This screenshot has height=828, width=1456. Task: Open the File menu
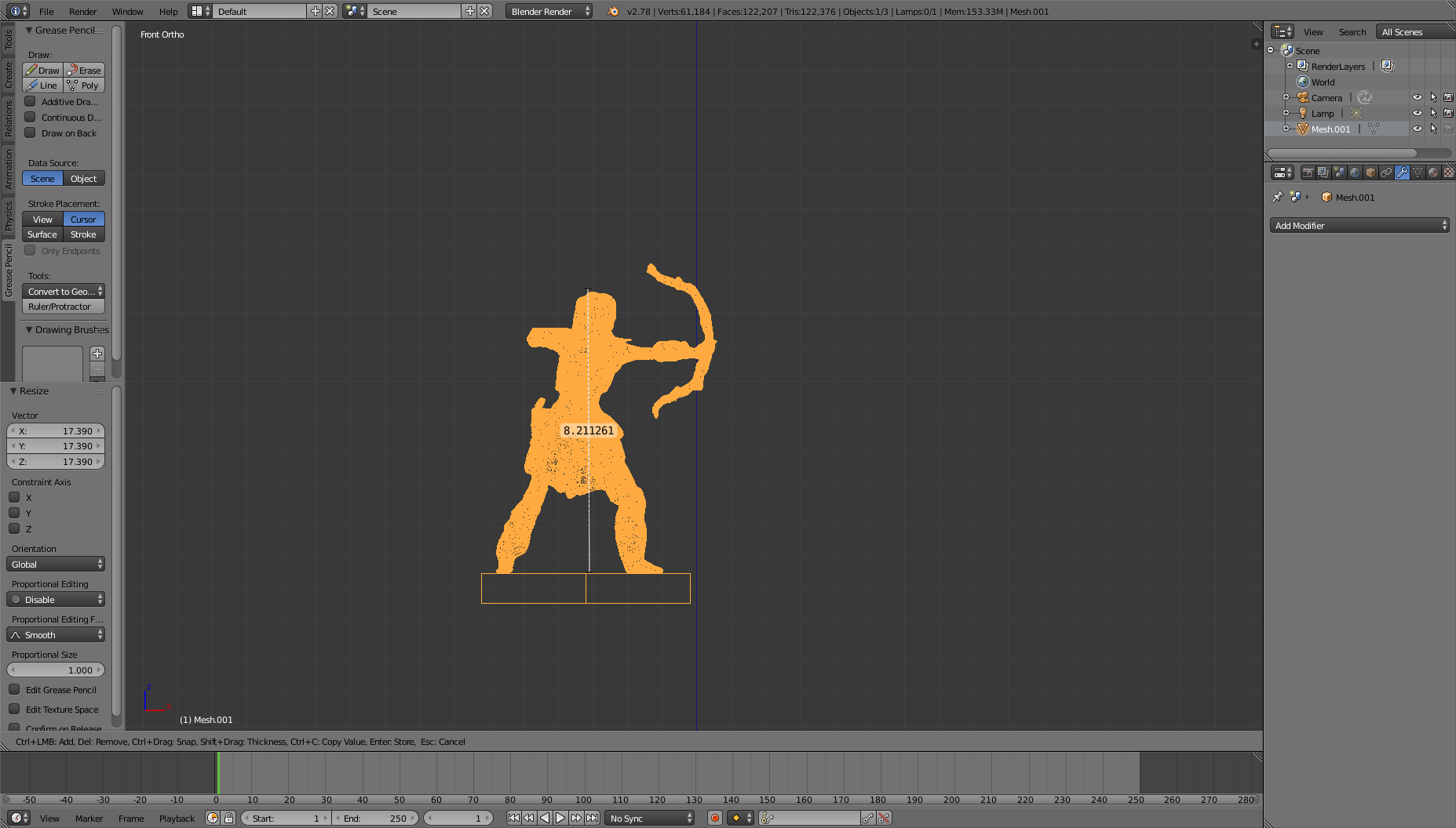pos(46,11)
